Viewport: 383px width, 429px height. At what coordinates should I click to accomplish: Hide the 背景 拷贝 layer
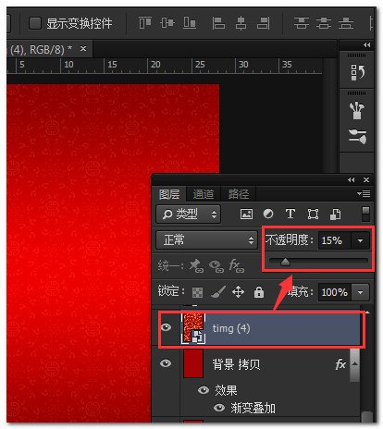coord(166,363)
